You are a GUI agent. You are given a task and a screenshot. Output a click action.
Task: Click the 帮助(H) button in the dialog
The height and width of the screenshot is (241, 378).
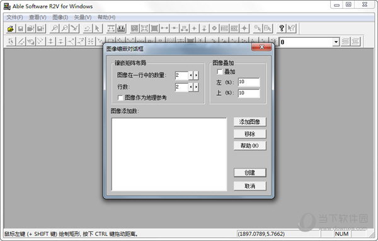tap(249, 145)
